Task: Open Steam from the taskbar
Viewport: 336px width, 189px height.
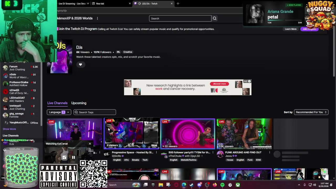Action: (192, 185)
